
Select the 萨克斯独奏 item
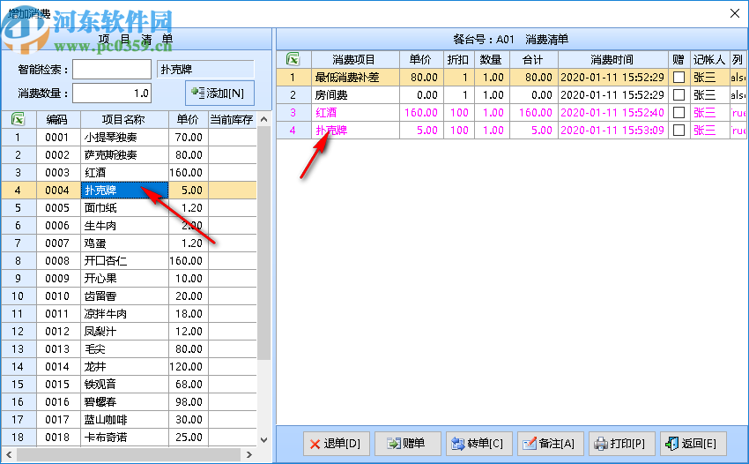click(124, 155)
